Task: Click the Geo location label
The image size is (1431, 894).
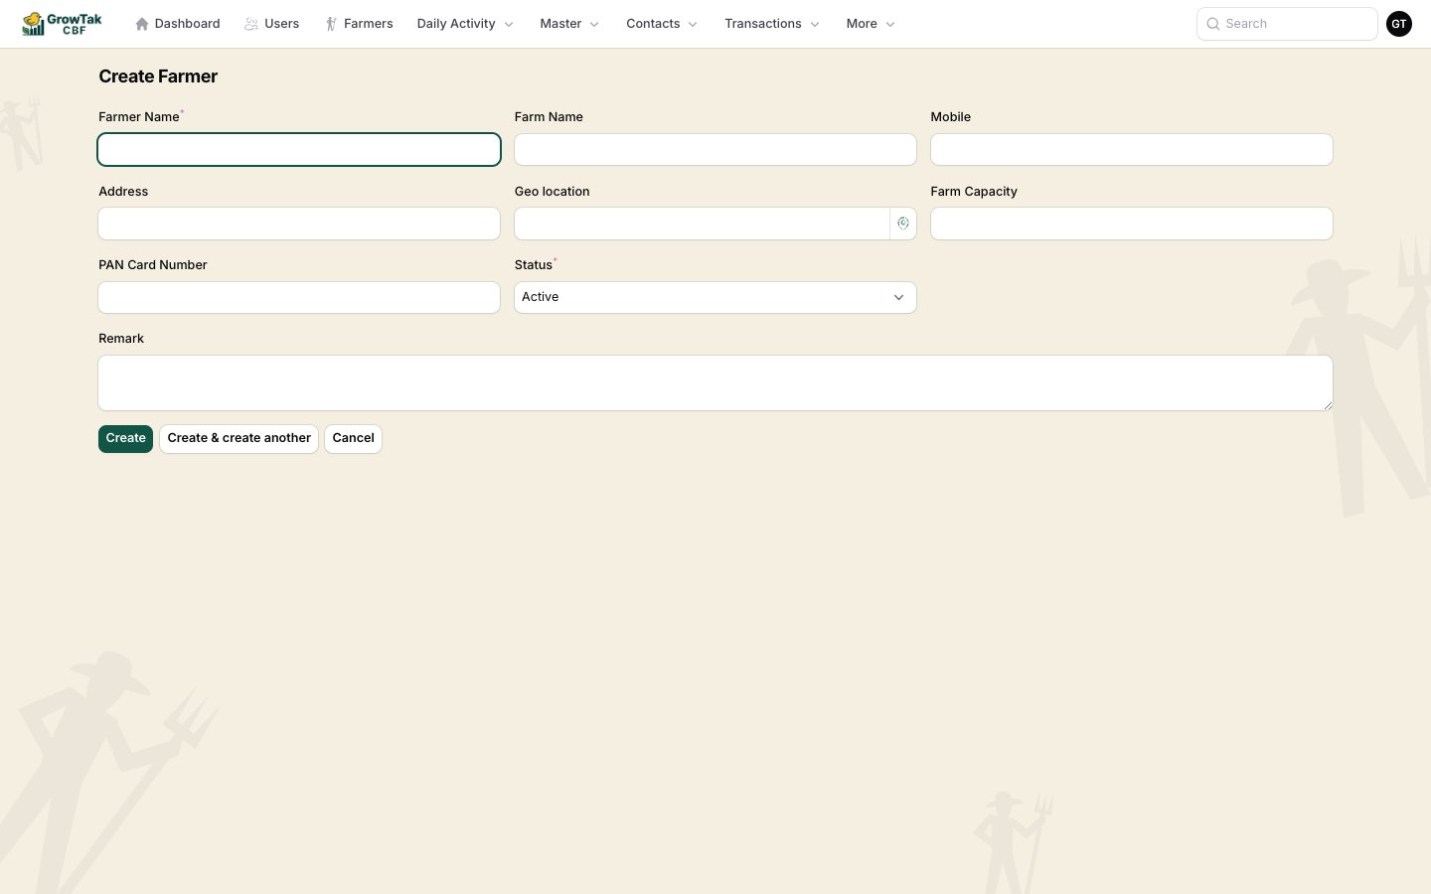Action: pos(553,192)
